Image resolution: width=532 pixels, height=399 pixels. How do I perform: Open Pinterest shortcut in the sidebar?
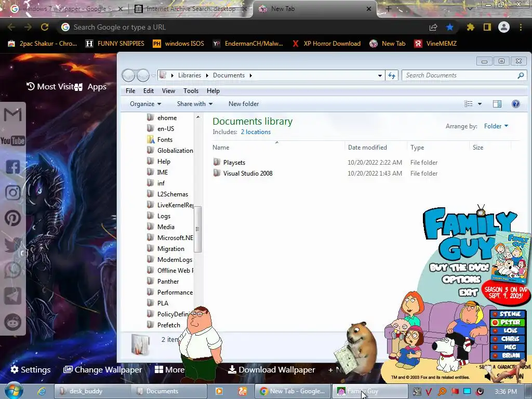[12, 218]
